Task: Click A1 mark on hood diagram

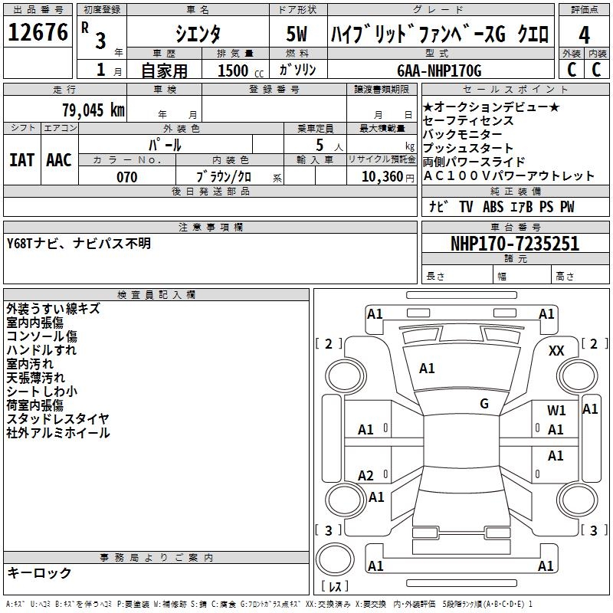Action: pos(427,369)
